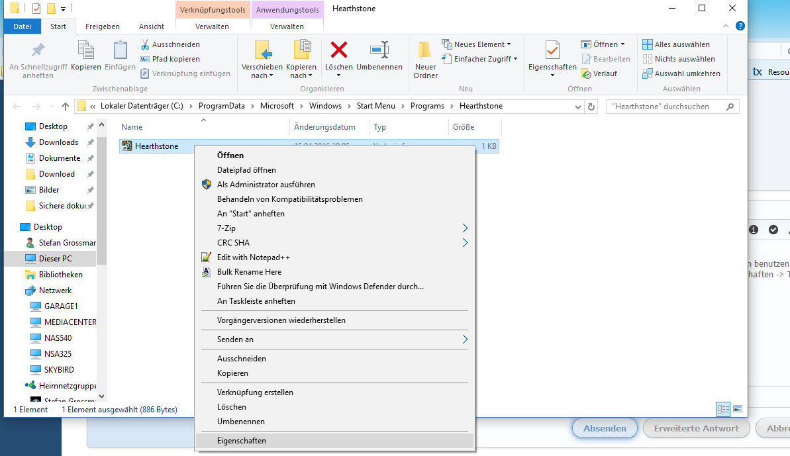
Task: Click Nichts auswählen
Action: [x=679, y=59]
